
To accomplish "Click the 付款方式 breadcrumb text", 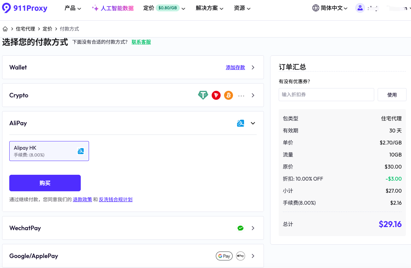I will [x=69, y=29].
